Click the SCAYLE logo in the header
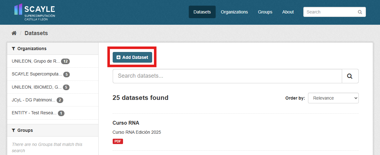The width and height of the screenshot is (380, 155). tap(34, 12)
